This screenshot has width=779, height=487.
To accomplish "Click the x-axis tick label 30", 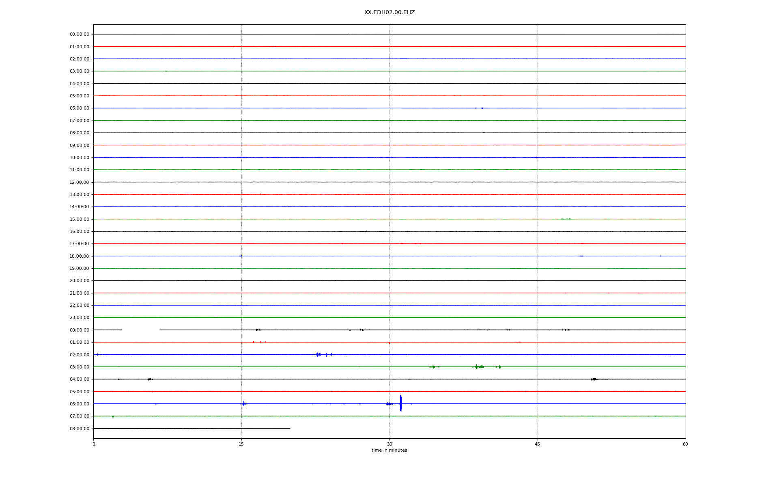I will (x=389, y=444).
